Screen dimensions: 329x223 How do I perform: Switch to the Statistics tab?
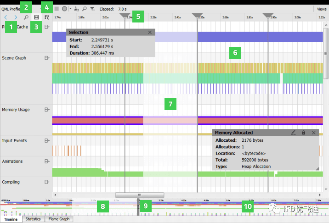click(x=33, y=219)
